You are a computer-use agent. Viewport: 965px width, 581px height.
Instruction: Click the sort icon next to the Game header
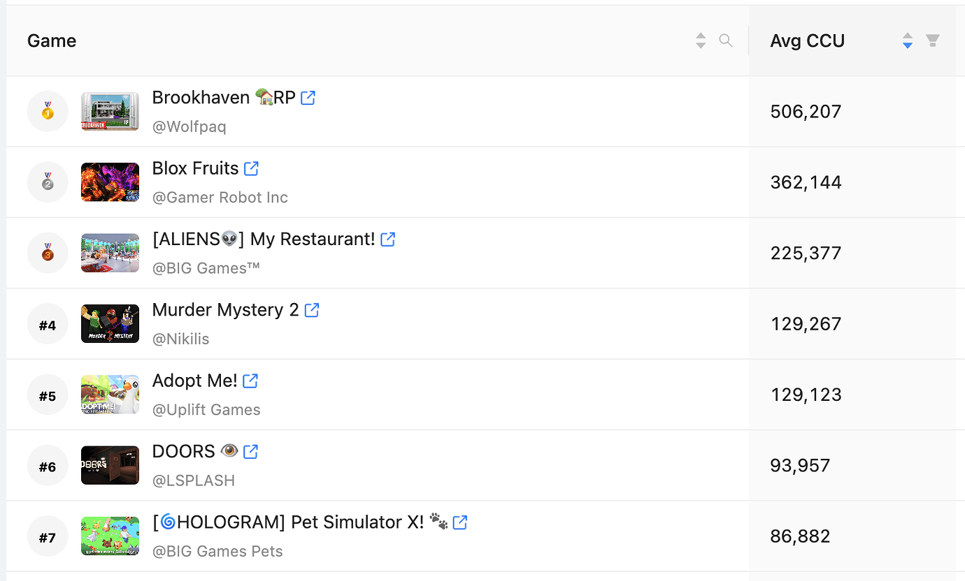701,41
